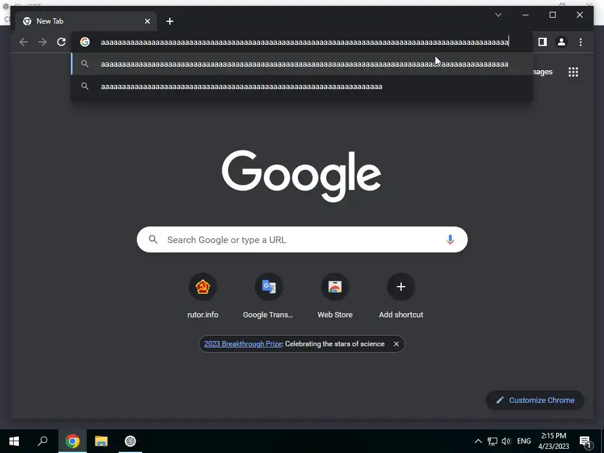Click the browser back arrow
The image size is (604, 453).
click(24, 42)
